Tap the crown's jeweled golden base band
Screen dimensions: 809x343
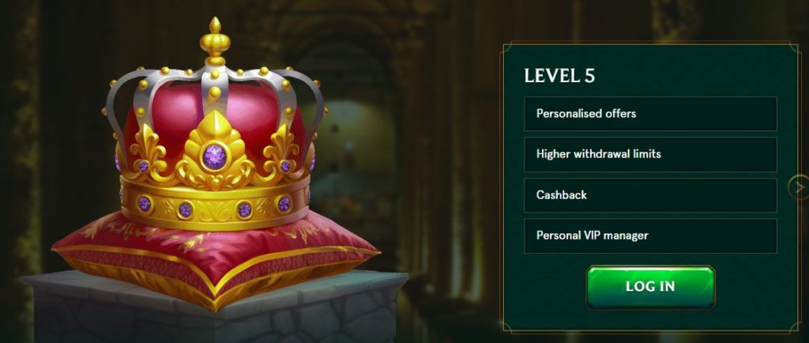pos(215,205)
